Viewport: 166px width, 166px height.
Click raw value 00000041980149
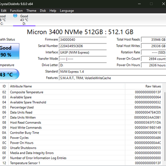(148, 128)
